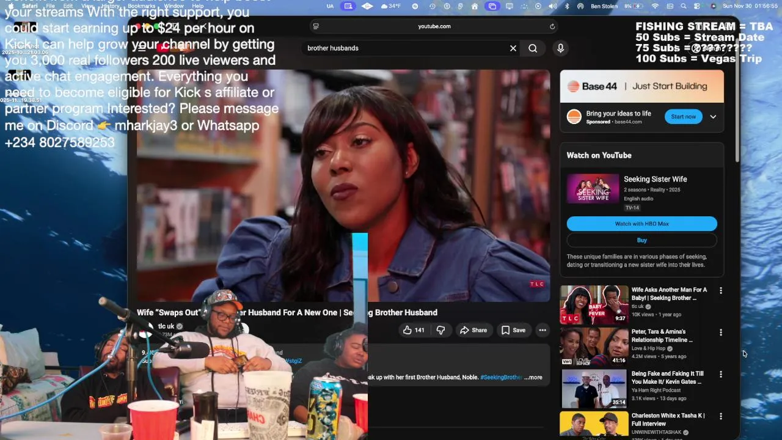Click the home icon in menu bar

coord(475,6)
